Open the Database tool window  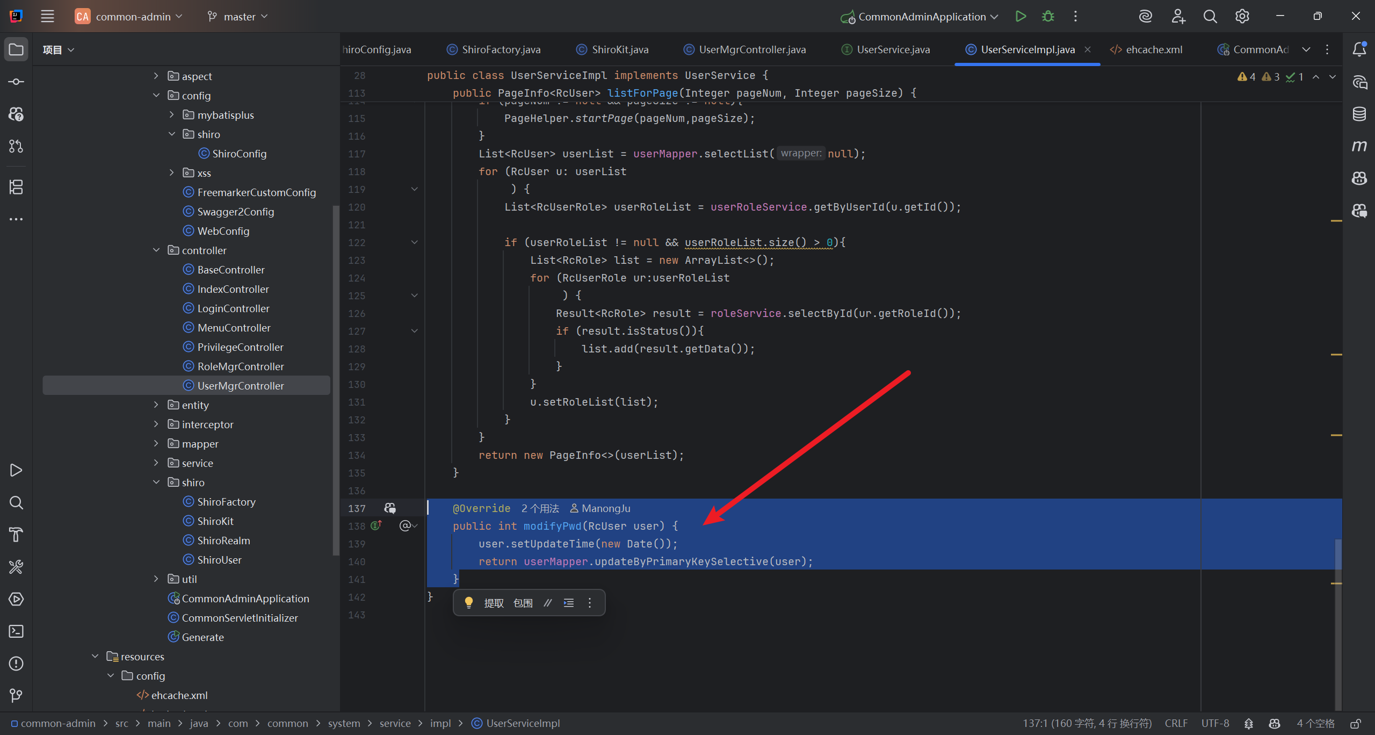(x=1359, y=114)
